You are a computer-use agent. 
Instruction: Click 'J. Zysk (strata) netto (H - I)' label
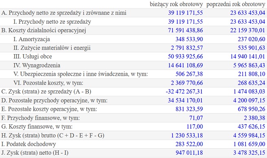(35, 153)
